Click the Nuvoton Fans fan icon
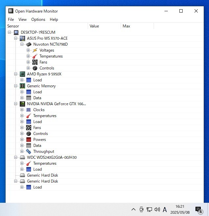Image resolution: width=209 pixels, height=216 pixels. coord(35,62)
